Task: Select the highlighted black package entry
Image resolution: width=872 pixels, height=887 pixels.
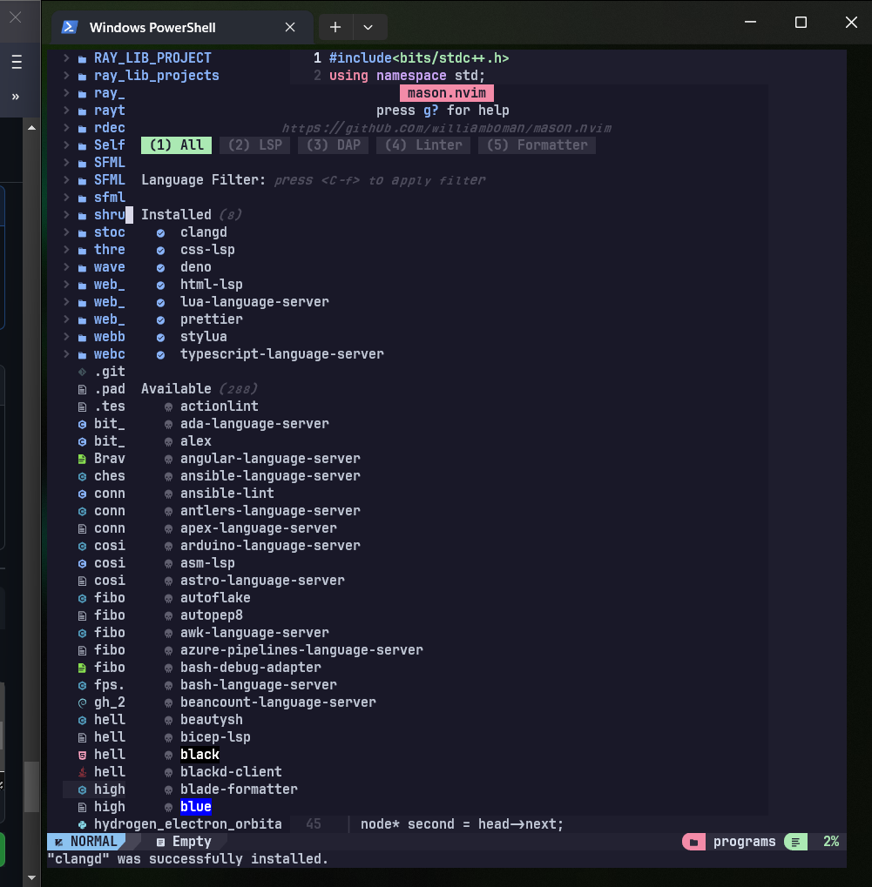Action: (x=199, y=754)
